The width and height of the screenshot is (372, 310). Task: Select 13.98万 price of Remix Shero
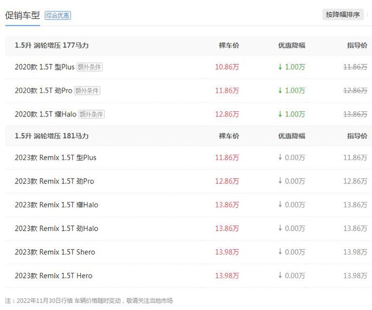tap(227, 252)
